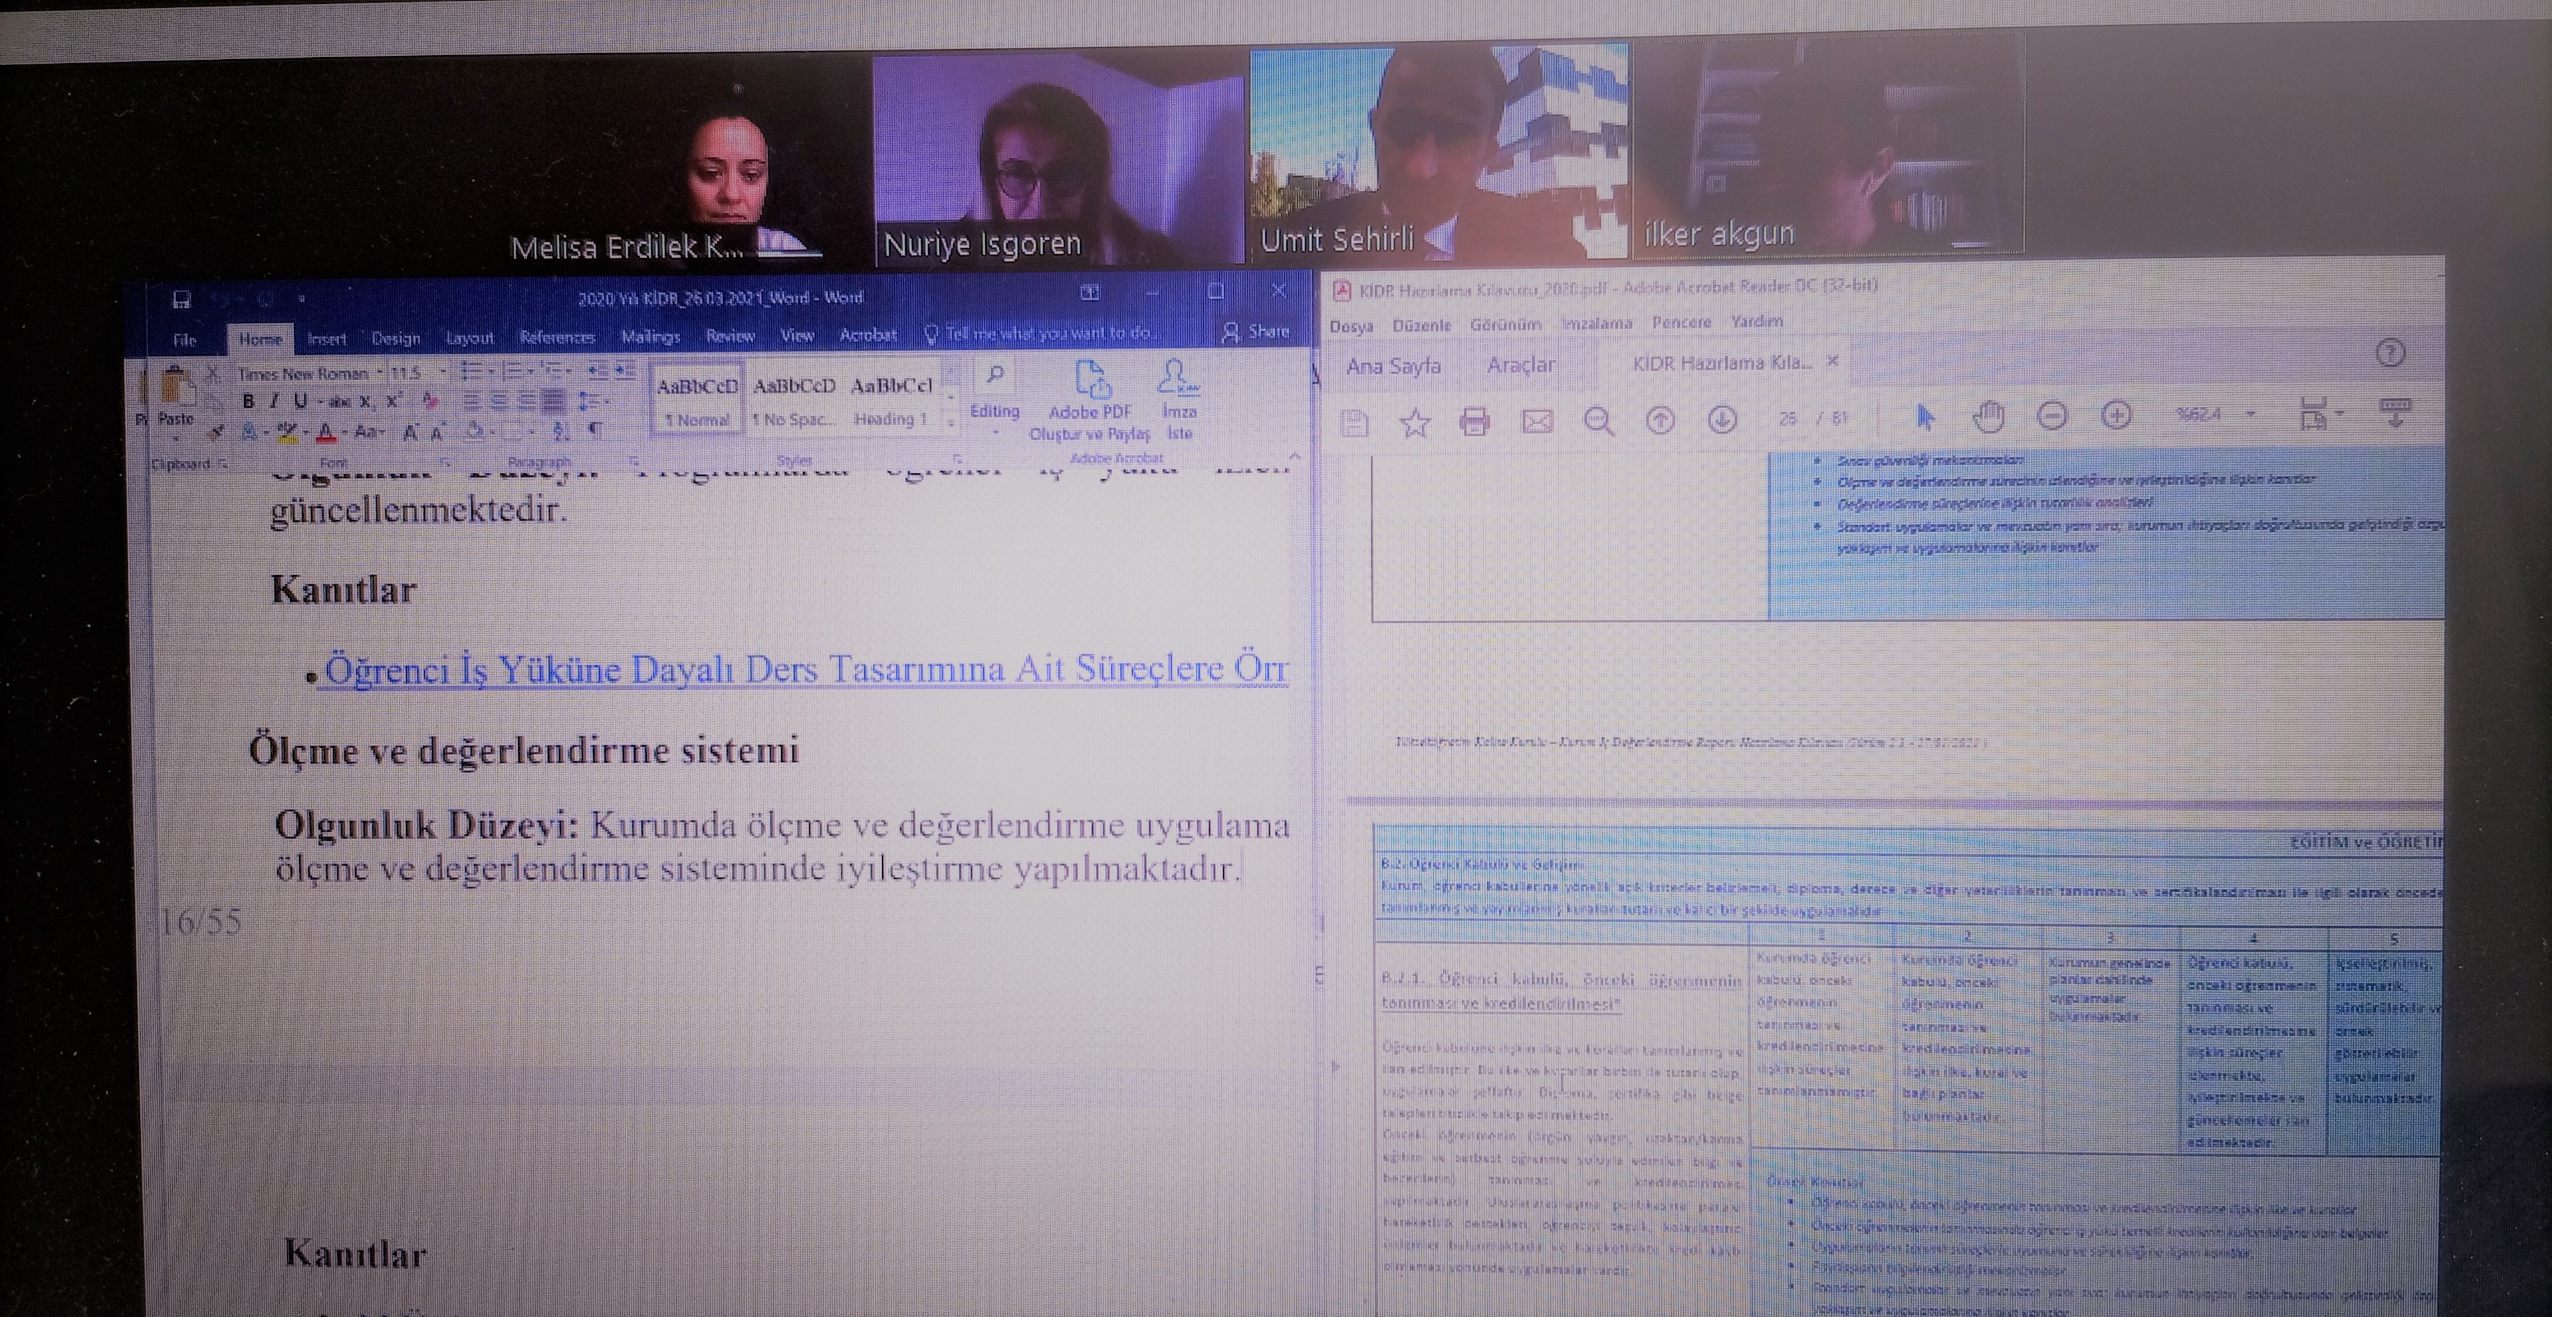Toggle Bold formatting in Word ribbon
The height and width of the screenshot is (1317, 2552).
(249, 402)
